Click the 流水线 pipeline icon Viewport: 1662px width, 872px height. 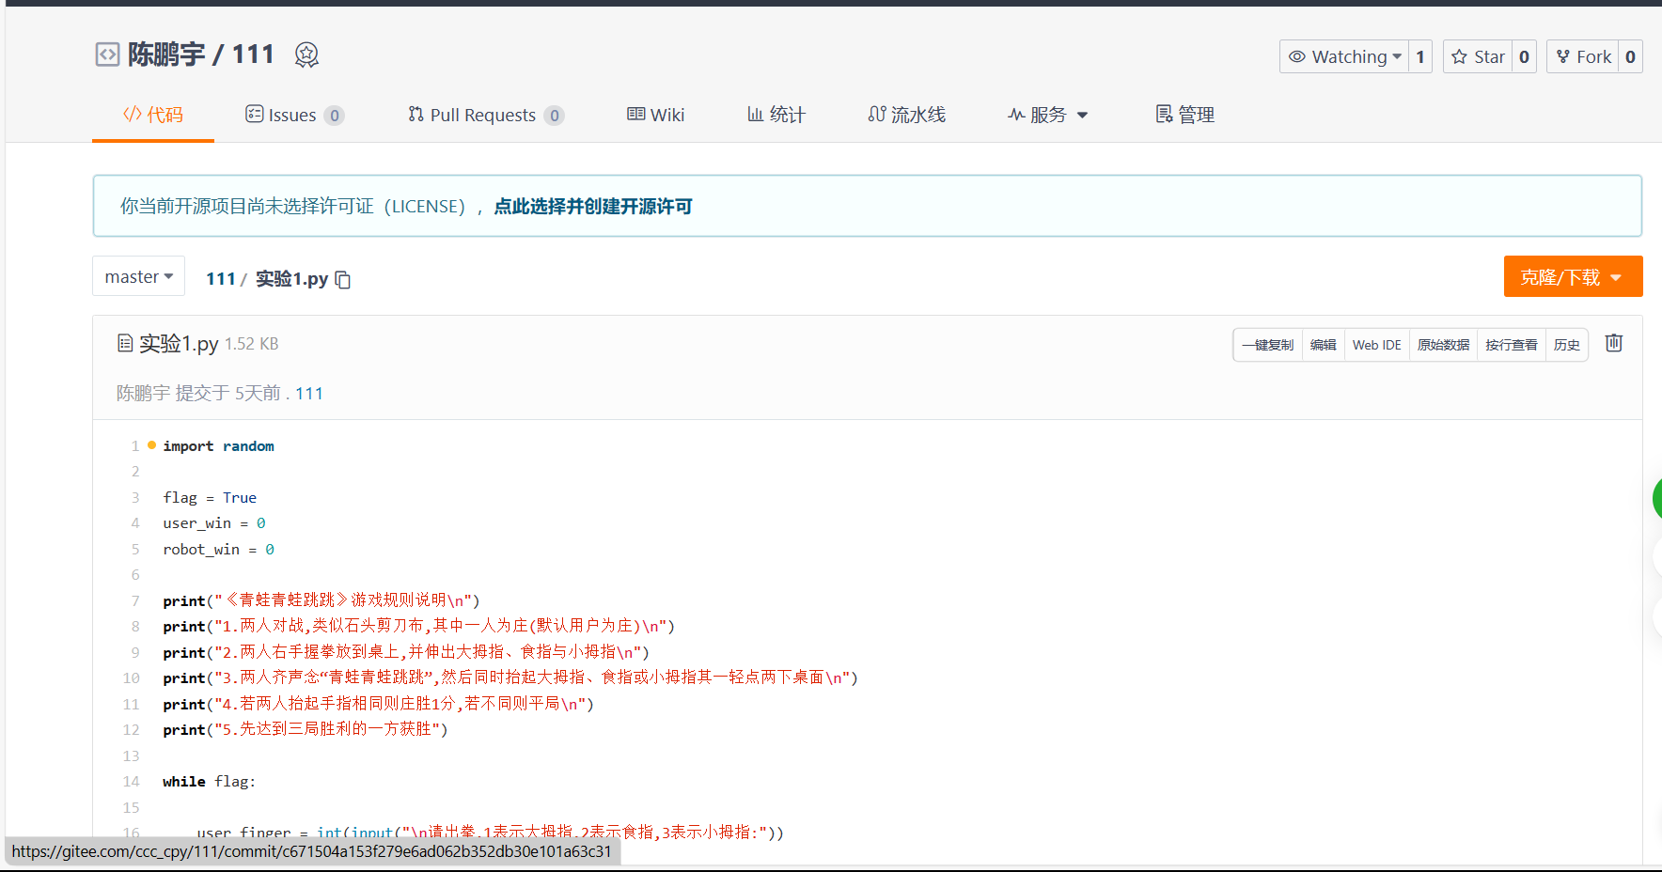coord(877,114)
